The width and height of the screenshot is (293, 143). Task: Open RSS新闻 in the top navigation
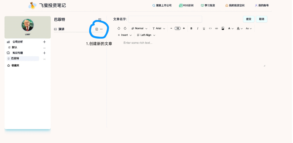[x=186, y=5]
